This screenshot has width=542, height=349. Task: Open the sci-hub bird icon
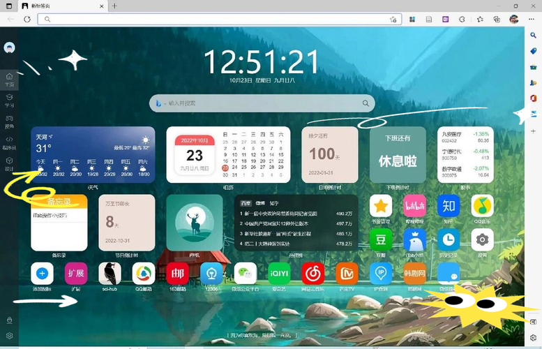click(110, 273)
